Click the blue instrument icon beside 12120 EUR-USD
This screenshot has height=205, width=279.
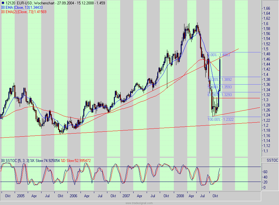coord(3,2)
